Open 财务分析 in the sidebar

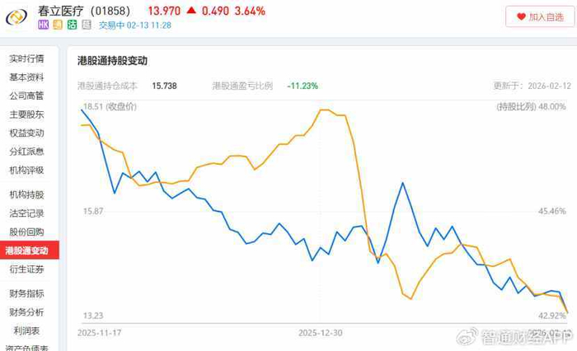pos(26,312)
